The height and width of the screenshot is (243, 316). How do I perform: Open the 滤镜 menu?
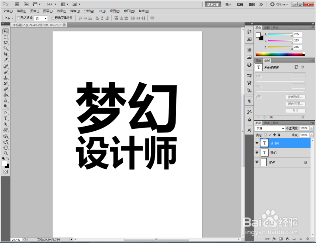pos(75,11)
